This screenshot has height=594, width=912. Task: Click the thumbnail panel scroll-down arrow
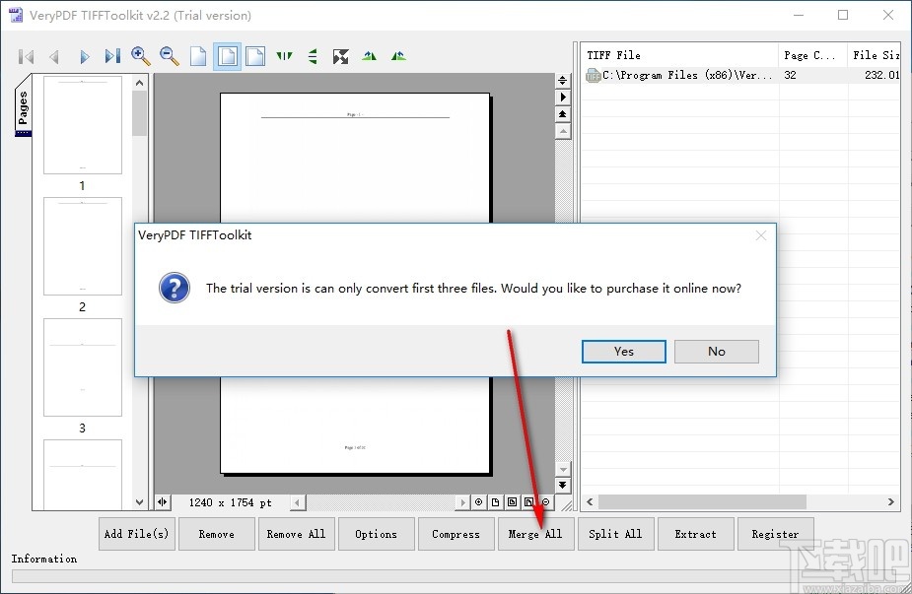pos(140,499)
